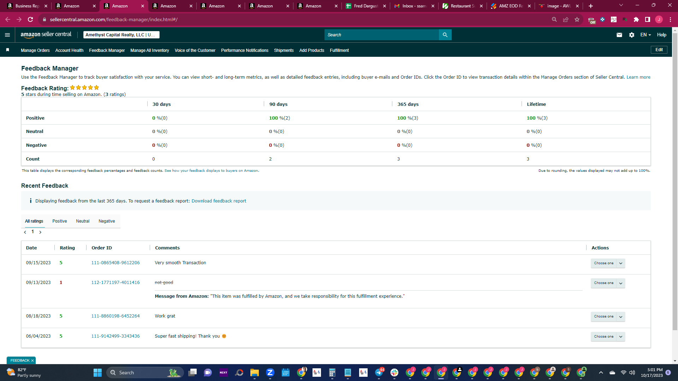Image resolution: width=678 pixels, height=381 pixels.
Task: Bookmark this page with the star icon
Action: (577, 20)
